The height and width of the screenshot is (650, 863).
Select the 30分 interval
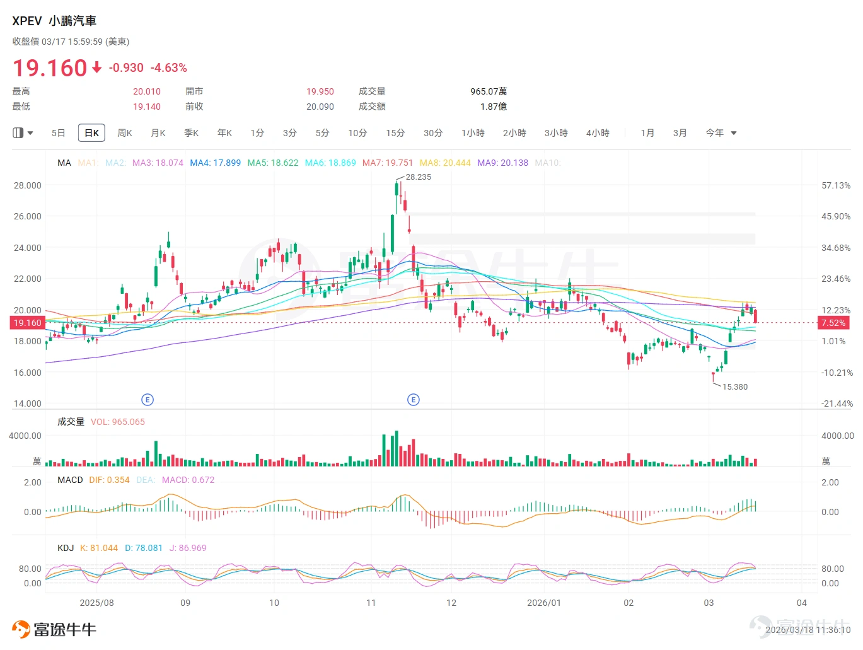[x=433, y=133]
